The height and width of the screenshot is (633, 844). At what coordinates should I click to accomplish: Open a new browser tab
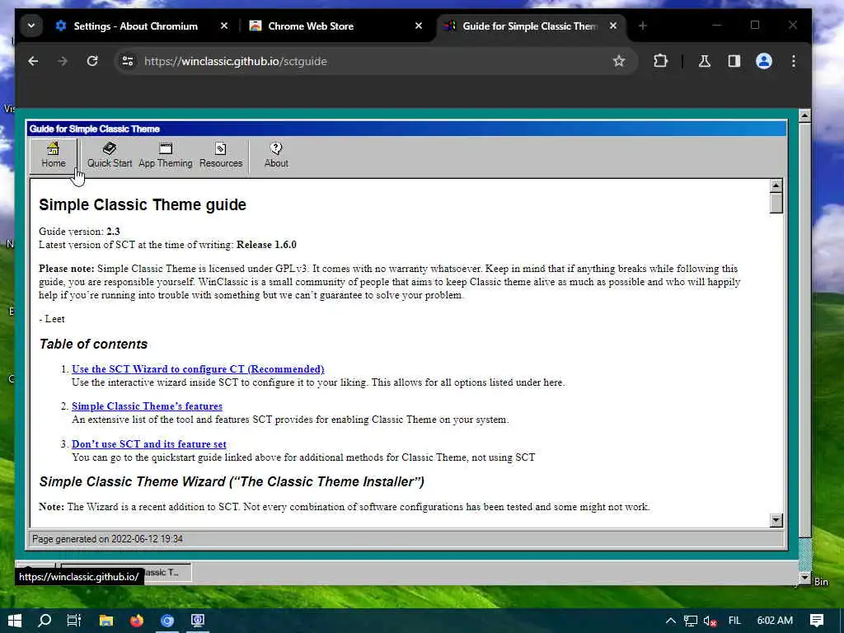point(642,26)
